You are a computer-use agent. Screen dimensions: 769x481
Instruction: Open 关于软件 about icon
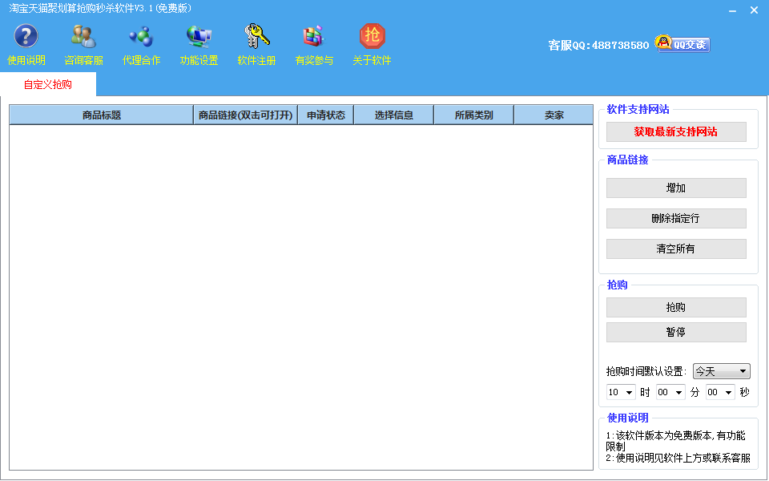pos(372,37)
